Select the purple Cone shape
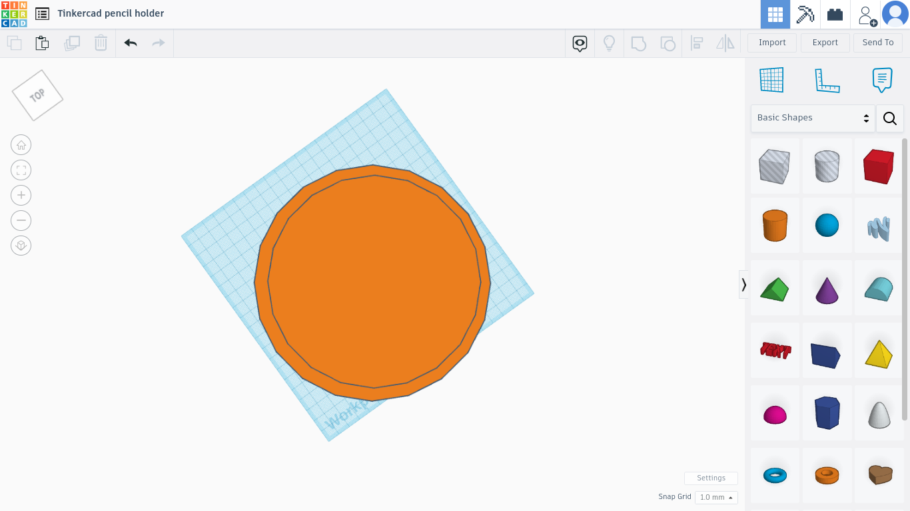 [x=827, y=289]
